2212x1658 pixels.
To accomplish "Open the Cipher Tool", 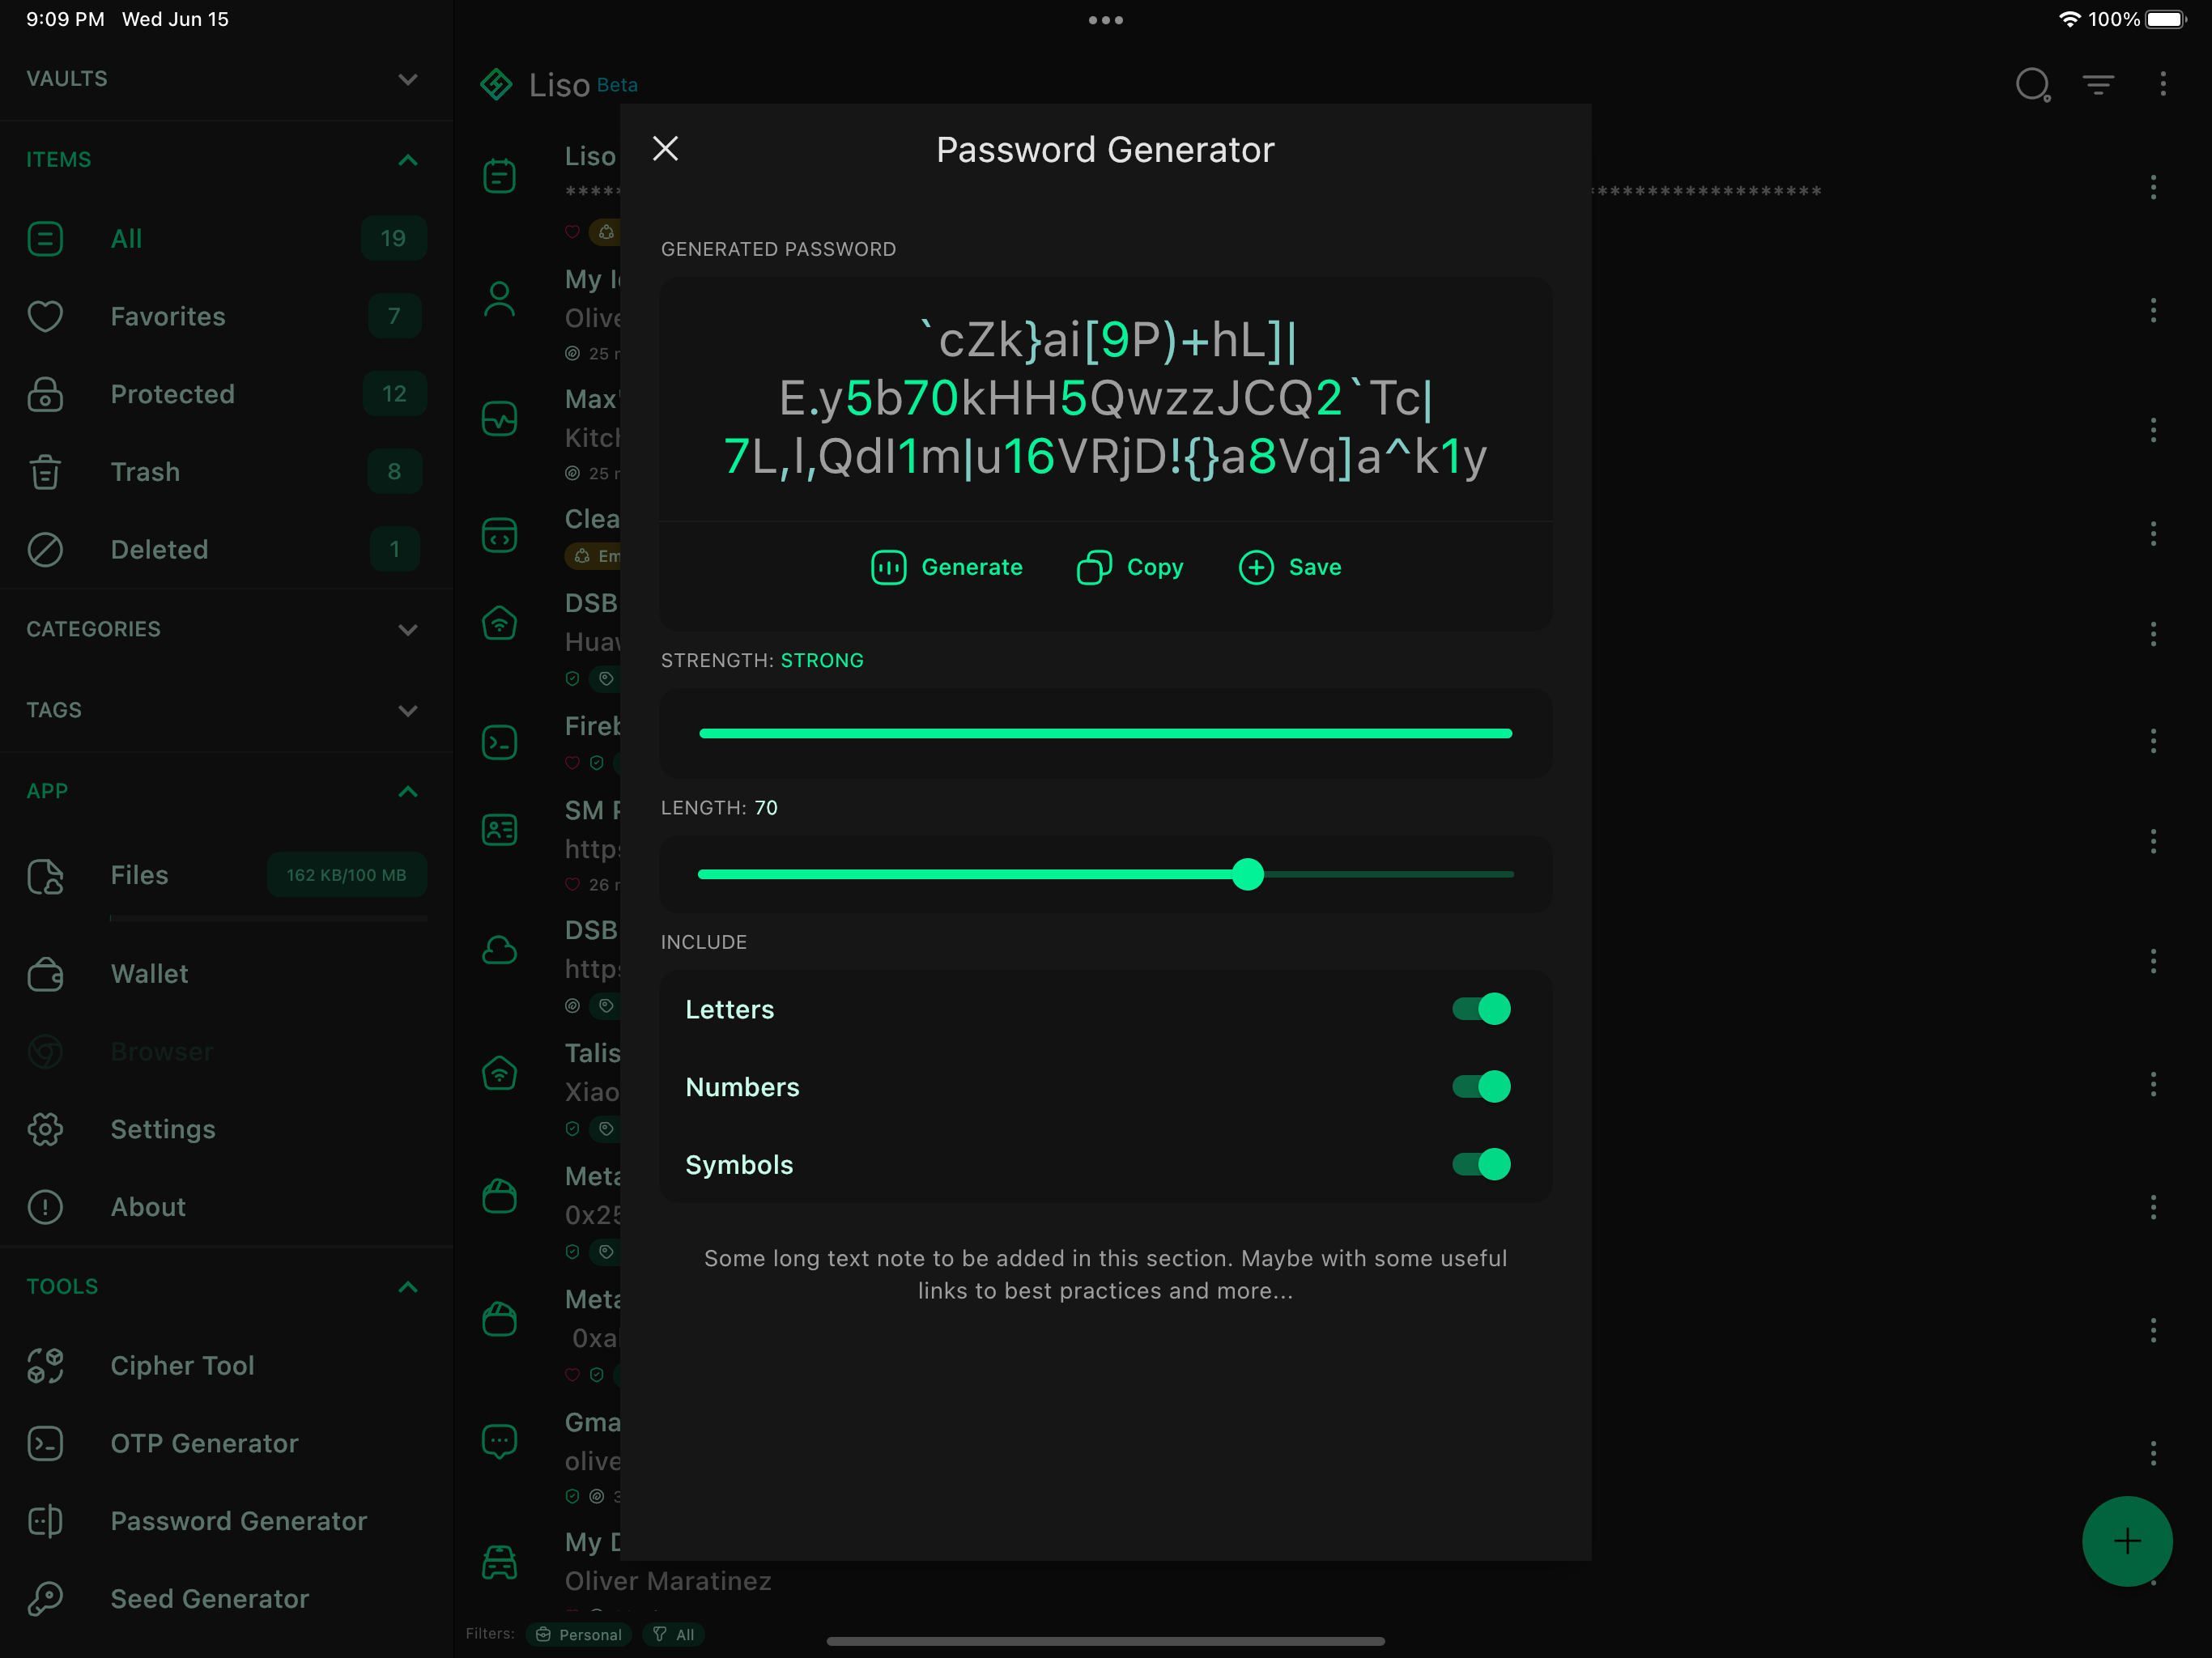I will pos(181,1365).
